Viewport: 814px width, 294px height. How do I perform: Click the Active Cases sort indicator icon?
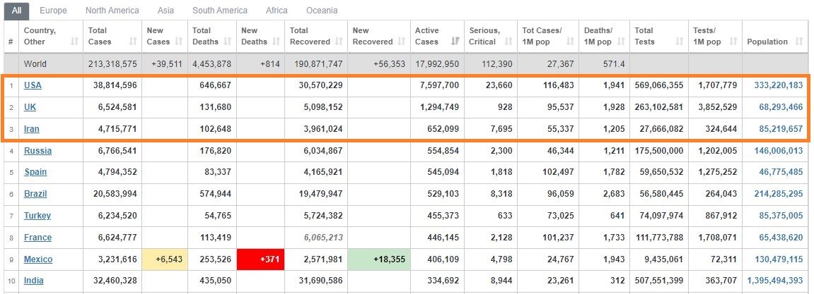pyautogui.click(x=455, y=42)
